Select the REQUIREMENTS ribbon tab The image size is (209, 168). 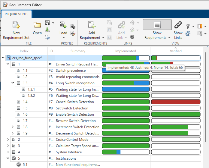pos(17,14)
